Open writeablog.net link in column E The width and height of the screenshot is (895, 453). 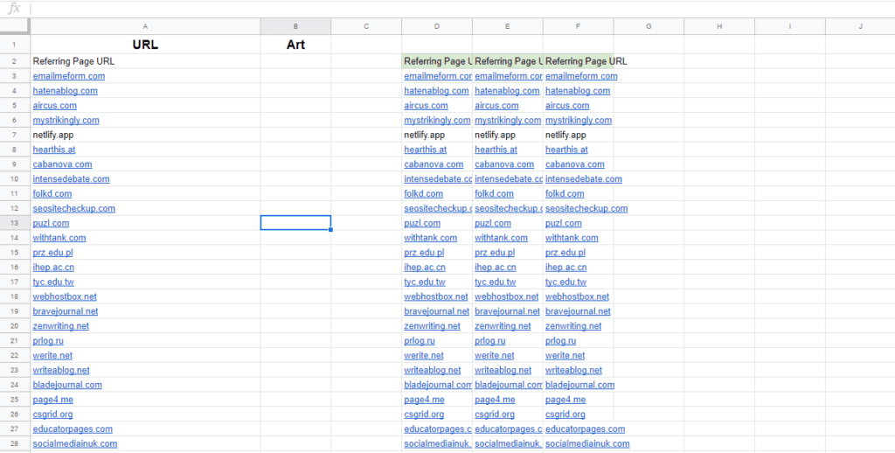[503, 370]
